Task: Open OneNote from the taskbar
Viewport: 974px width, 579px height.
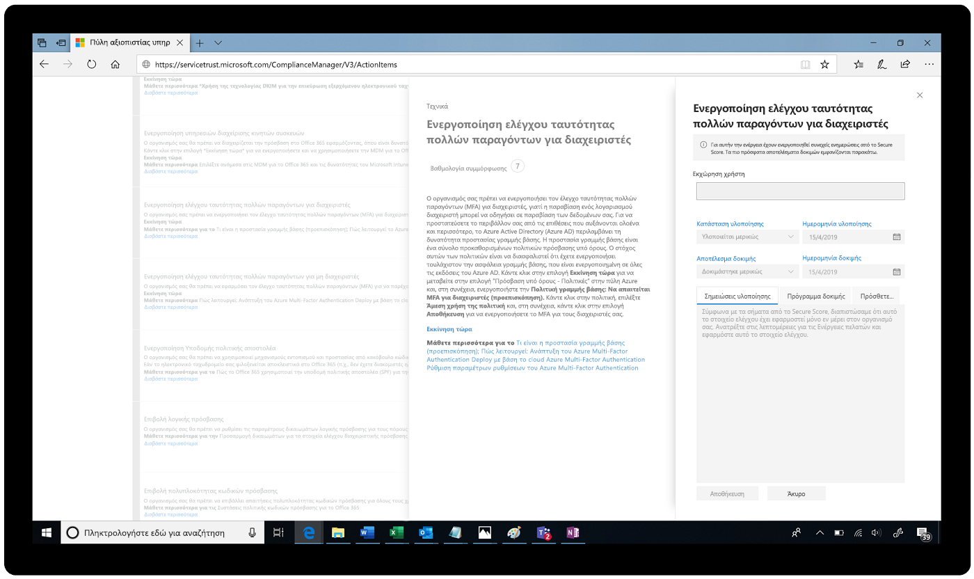Action: pos(573,533)
